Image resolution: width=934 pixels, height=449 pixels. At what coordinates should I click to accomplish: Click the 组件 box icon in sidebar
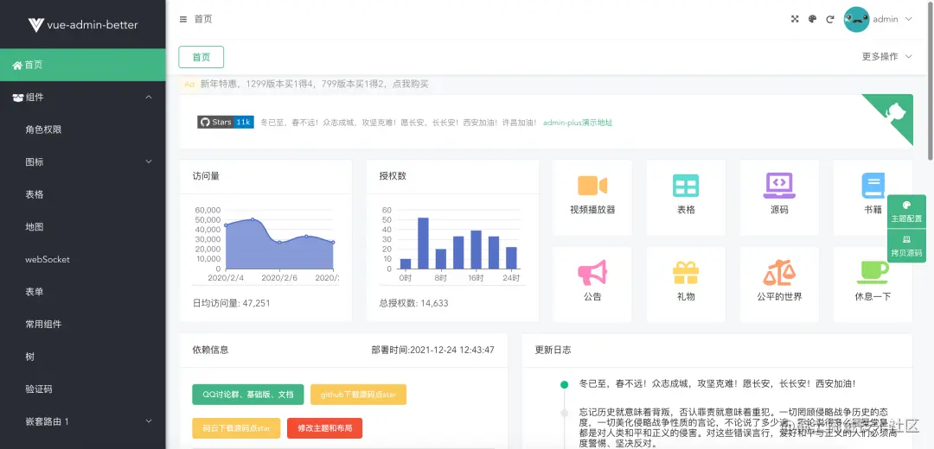pyautogui.click(x=18, y=98)
